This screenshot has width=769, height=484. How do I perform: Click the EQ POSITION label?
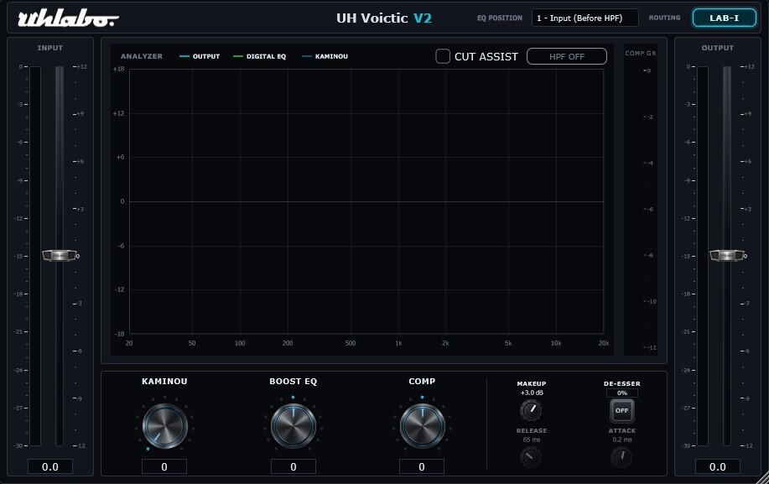500,18
